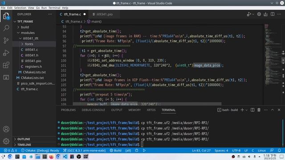Screen dimensions: 285x160
Task: Open terminal panel more actions
Action: 265,110
